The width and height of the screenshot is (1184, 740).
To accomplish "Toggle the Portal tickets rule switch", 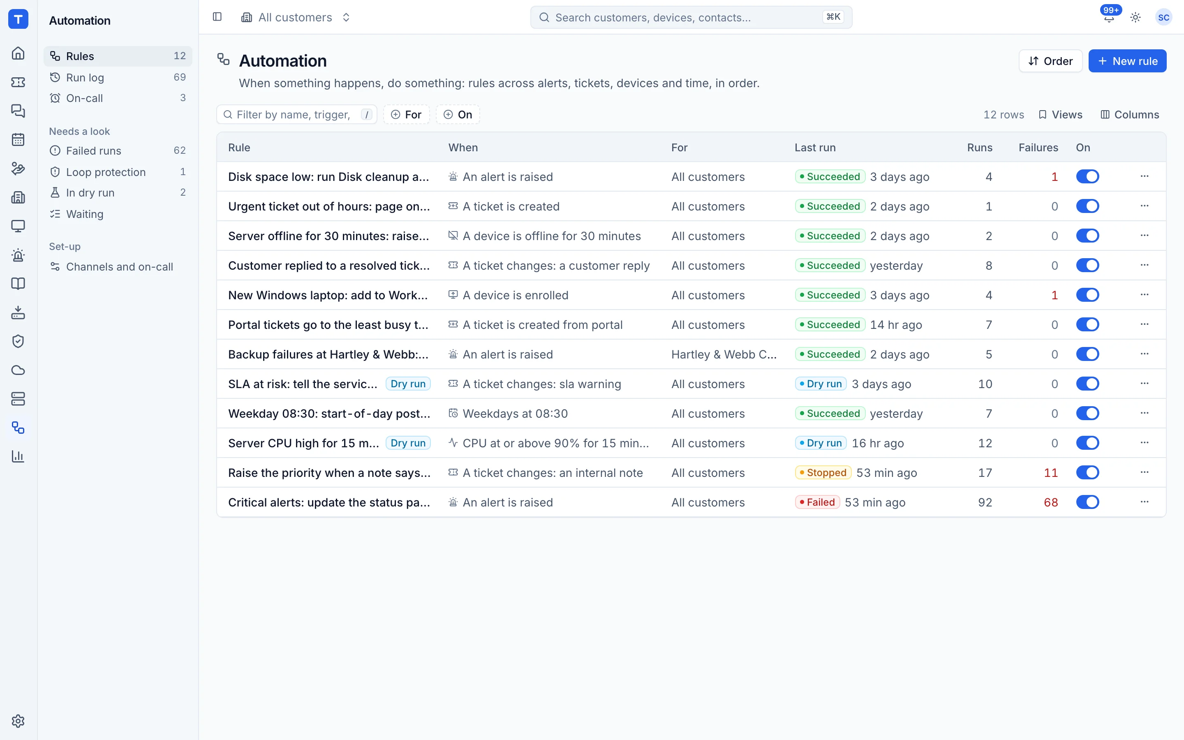I will (x=1087, y=324).
